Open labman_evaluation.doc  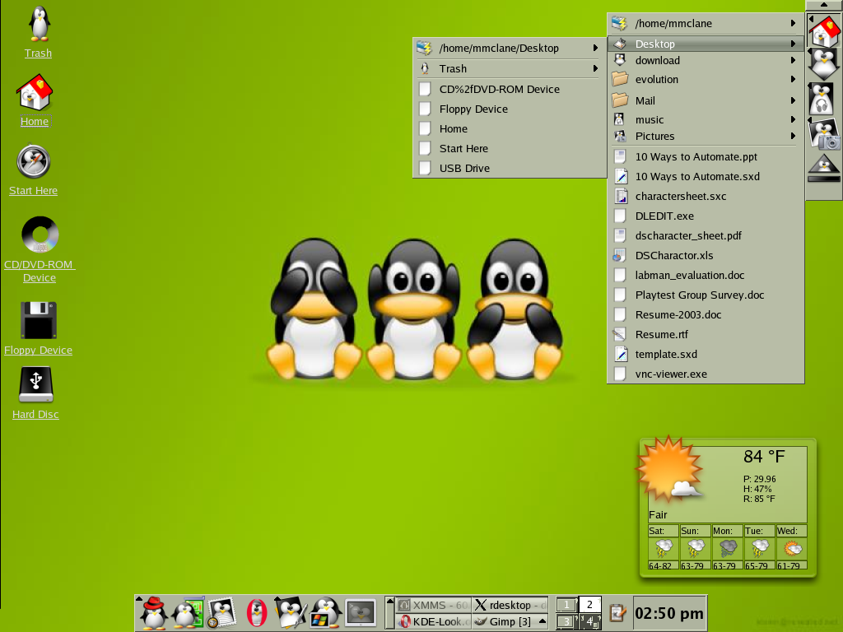(706, 275)
